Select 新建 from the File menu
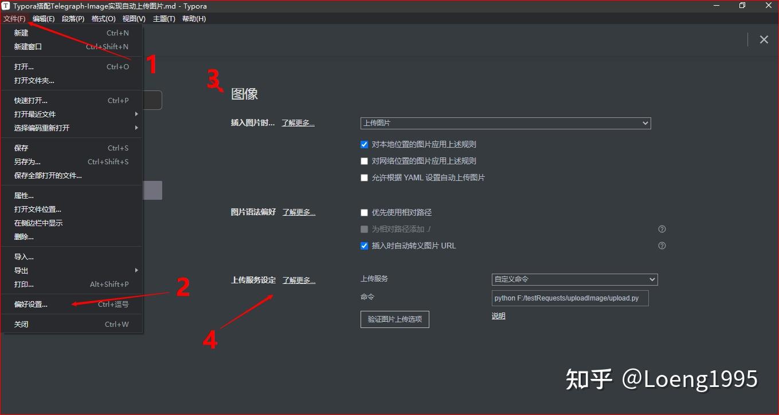 point(21,33)
